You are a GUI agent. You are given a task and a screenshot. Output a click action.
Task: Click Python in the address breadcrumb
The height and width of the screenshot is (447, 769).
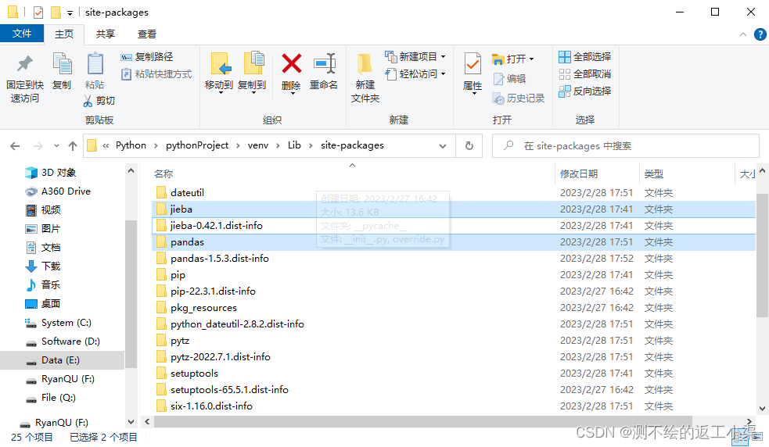[x=131, y=145]
